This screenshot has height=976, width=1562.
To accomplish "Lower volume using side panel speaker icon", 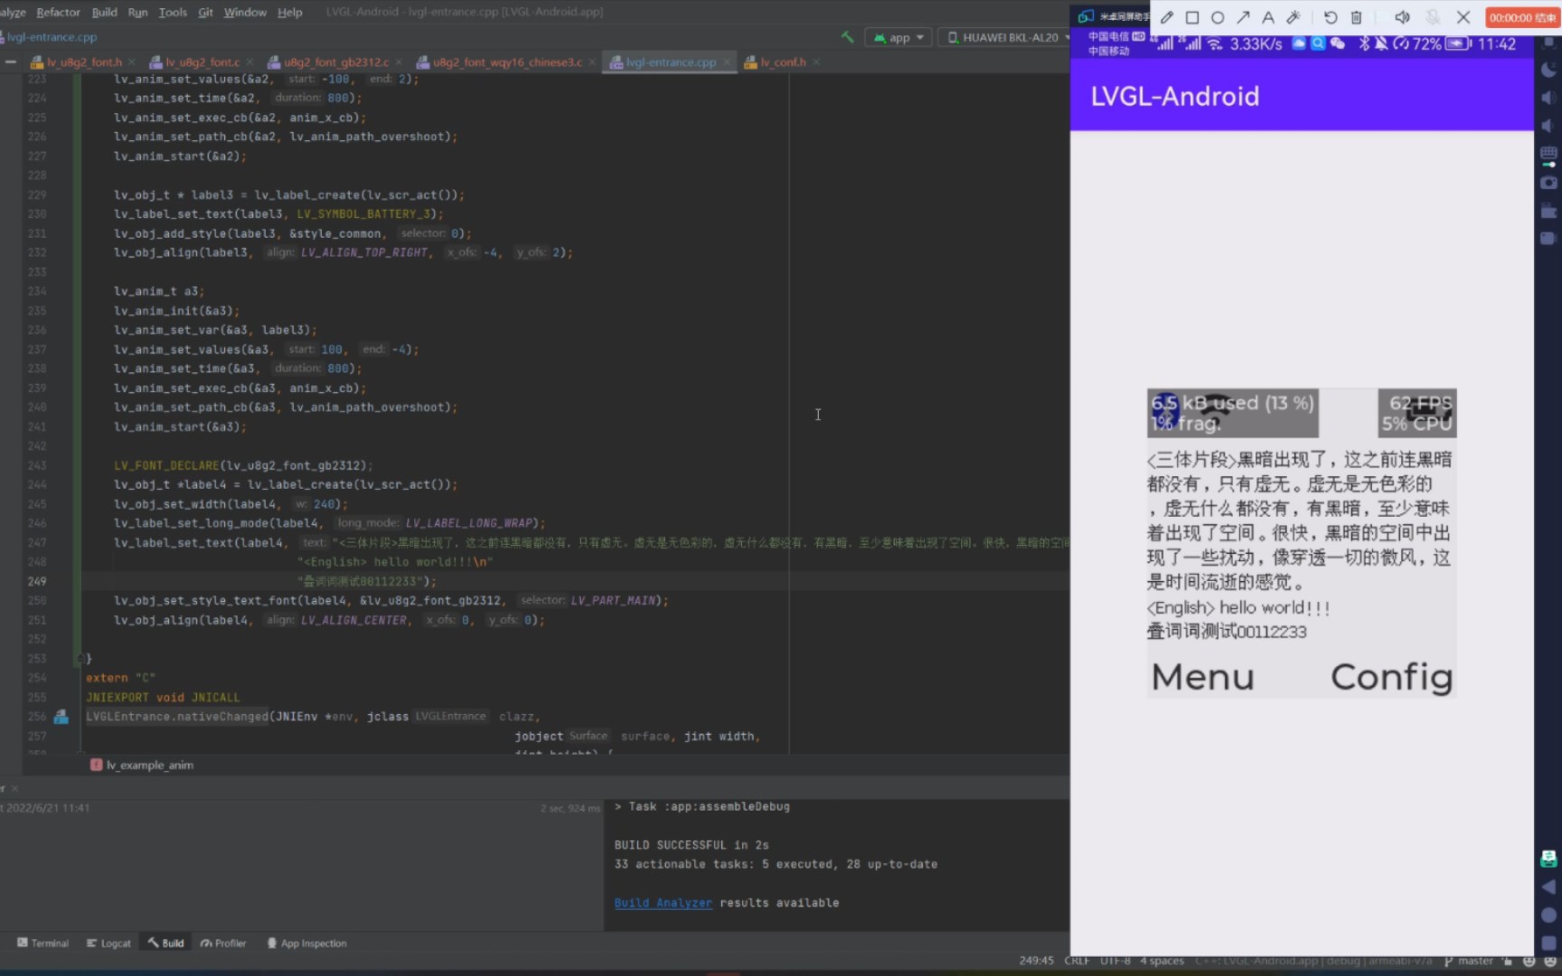I will [x=1548, y=126].
